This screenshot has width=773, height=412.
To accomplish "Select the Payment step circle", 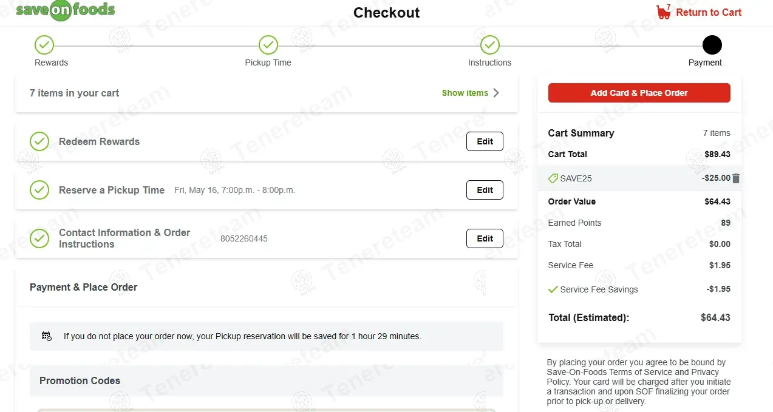I will coord(712,45).
